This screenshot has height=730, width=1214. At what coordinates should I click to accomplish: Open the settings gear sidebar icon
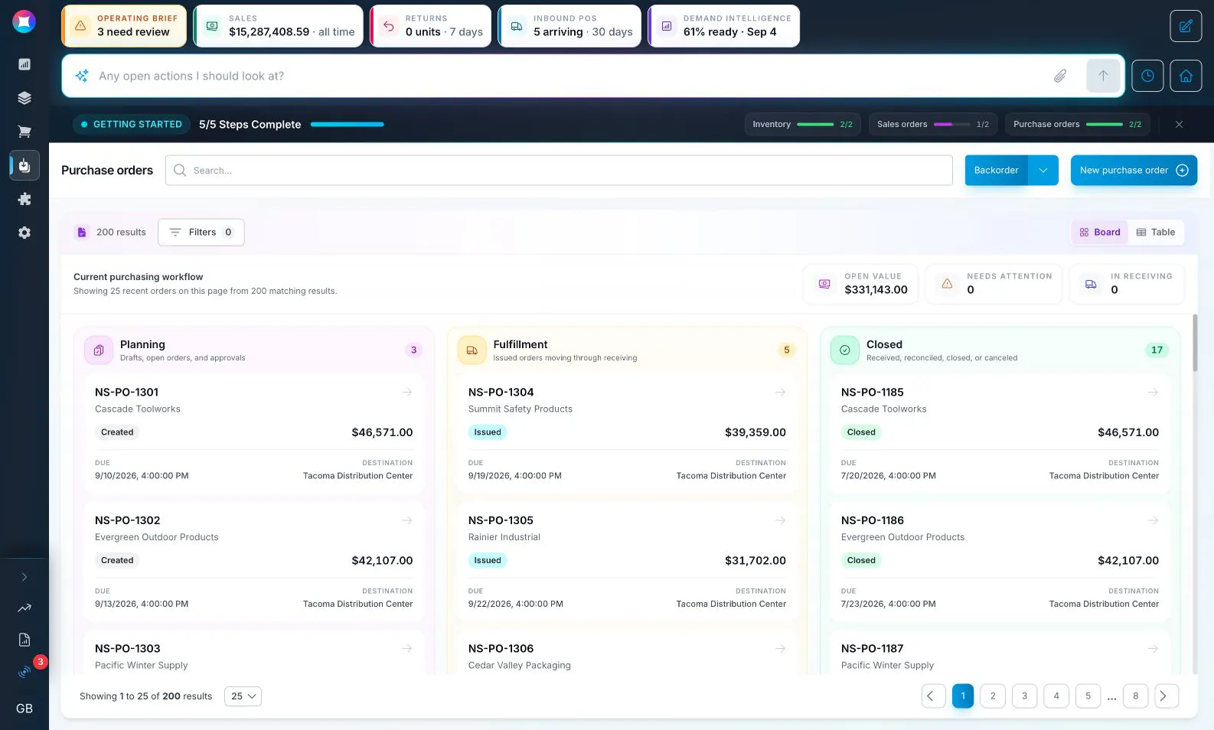(x=24, y=233)
